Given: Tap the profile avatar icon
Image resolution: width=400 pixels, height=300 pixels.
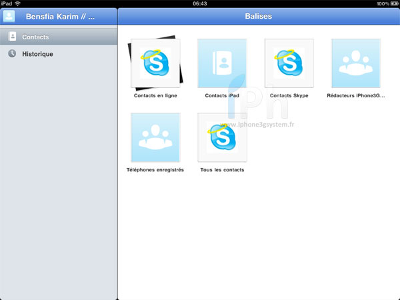Looking at the screenshot, I should click(x=9, y=17).
